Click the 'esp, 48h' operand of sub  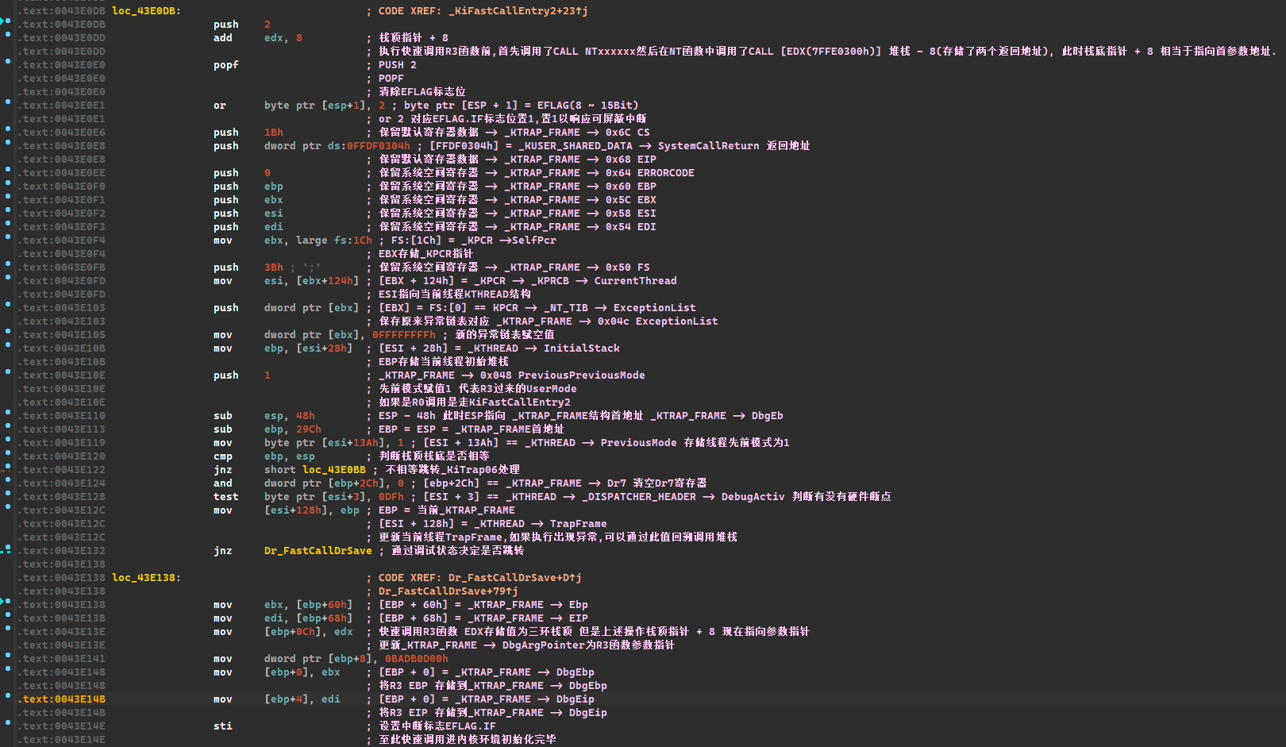[290, 416]
